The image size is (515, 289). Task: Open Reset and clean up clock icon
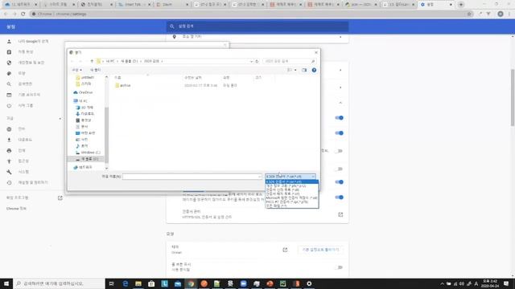click(x=9, y=183)
